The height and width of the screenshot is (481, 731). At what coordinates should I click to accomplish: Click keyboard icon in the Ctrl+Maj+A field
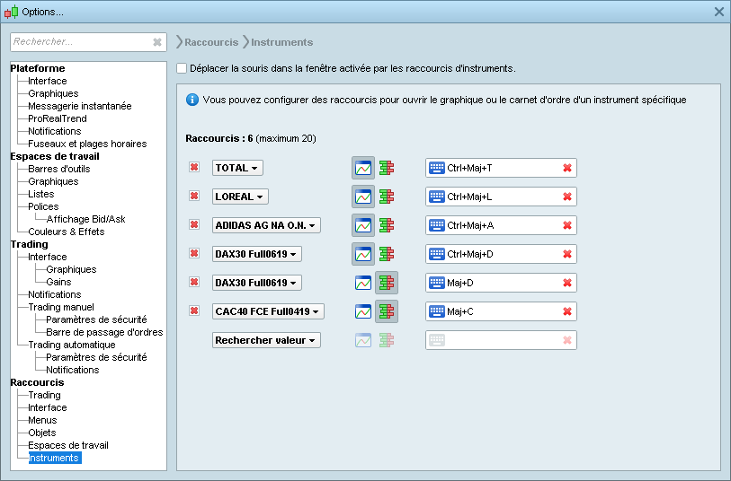437,225
